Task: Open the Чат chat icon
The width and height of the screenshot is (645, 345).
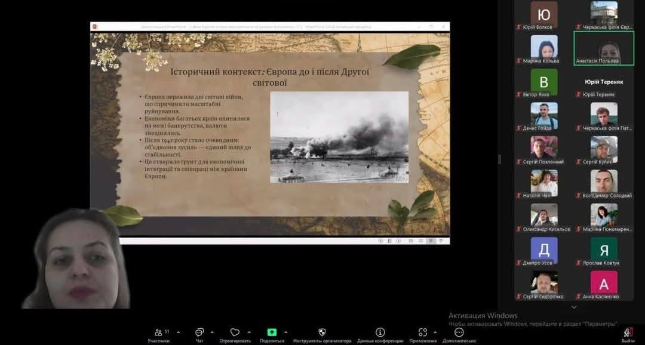Action: (x=199, y=332)
